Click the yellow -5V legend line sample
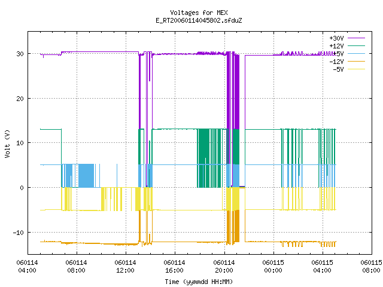This screenshot has height=287, width=383. (356, 69)
